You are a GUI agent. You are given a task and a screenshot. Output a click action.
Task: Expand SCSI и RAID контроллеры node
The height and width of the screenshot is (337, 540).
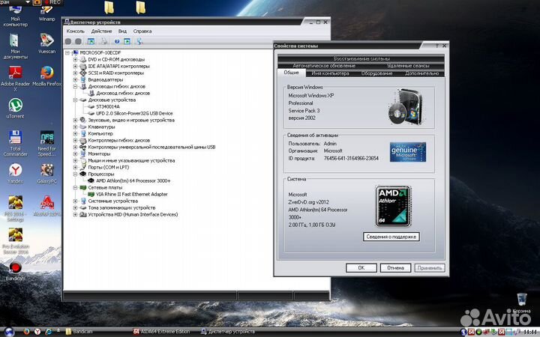coord(75,73)
